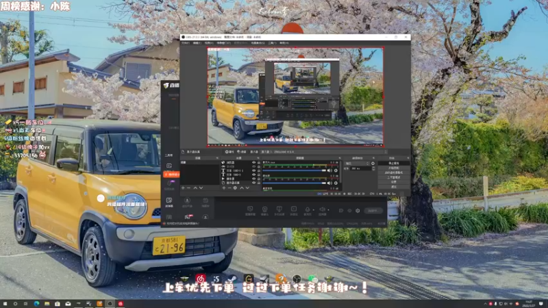Open the File menu in OBS
Image resolution: width=548 pixels, height=308 pixels.
pyautogui.click(x=185, y=43)
